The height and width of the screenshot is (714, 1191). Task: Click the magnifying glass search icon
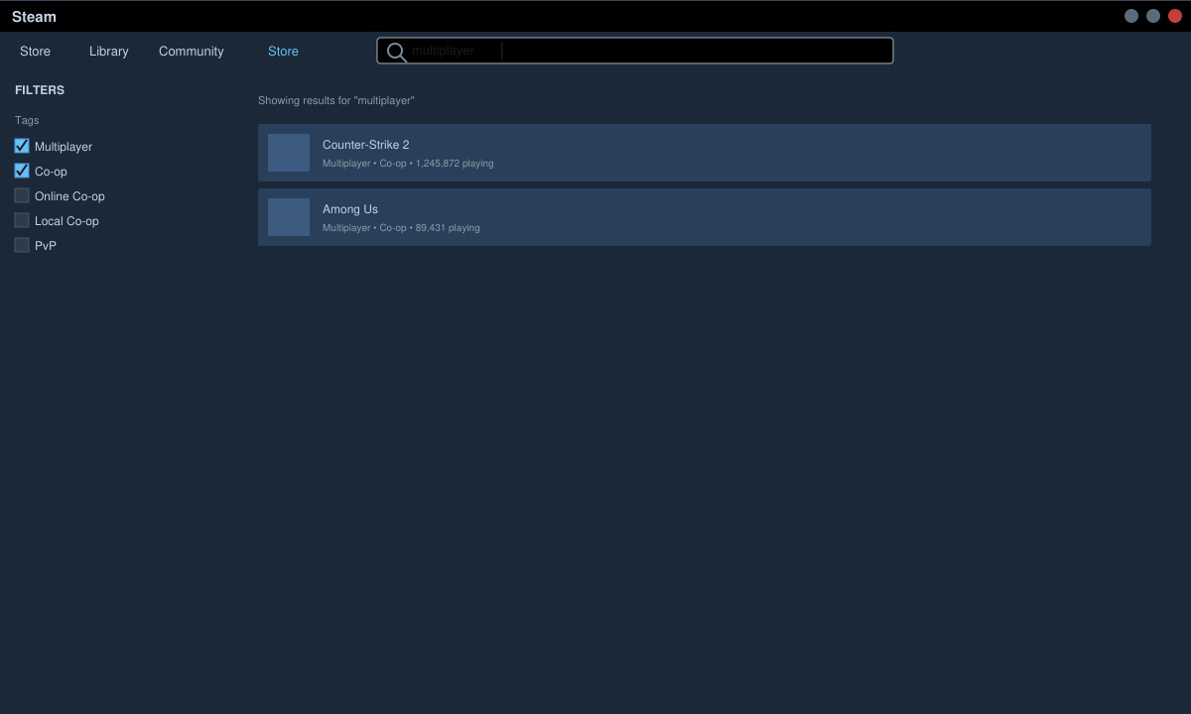396,52
